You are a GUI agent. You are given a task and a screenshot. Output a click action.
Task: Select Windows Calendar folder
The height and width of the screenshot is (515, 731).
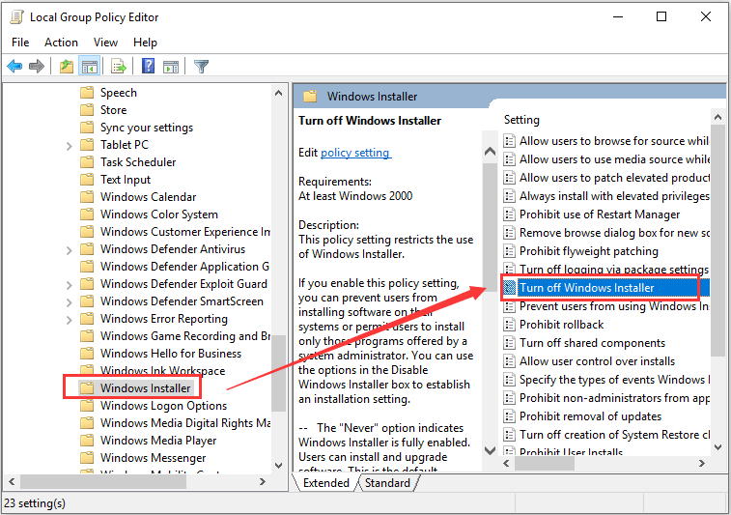pos(149,197)
